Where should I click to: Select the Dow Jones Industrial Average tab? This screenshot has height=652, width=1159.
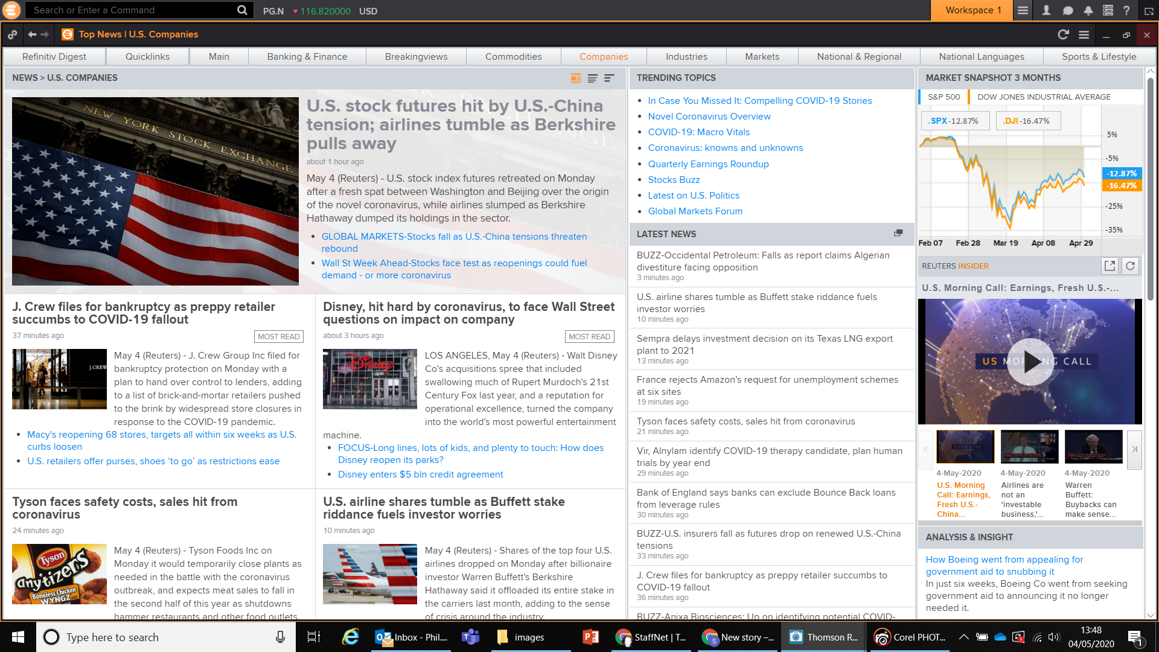(x=1044, y=97)
